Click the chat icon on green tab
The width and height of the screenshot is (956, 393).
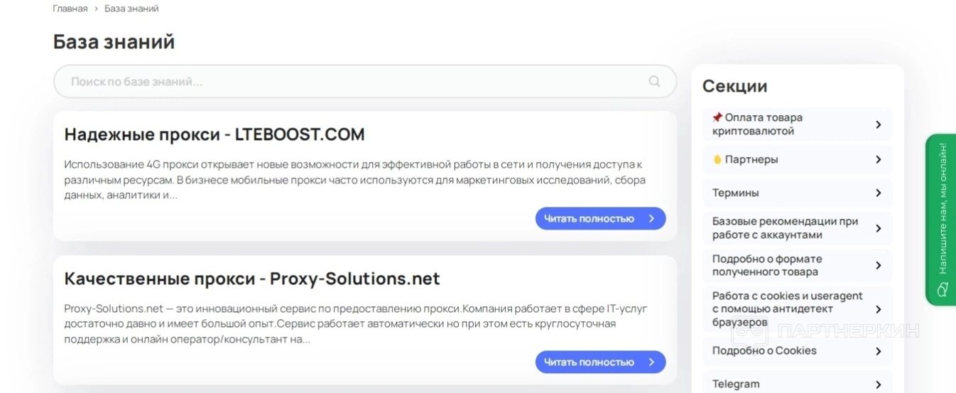coord(943,290)
